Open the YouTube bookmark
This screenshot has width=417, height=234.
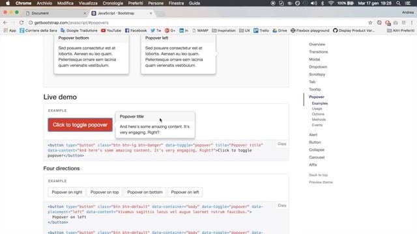111,31
